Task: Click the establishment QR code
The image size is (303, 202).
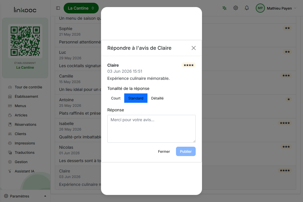Action: 25,41
